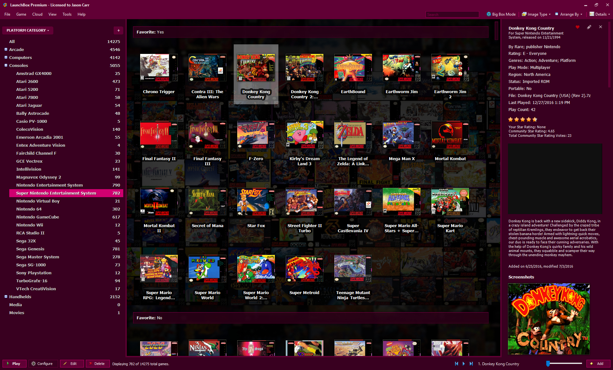This screenshot has height=370, width=613.
Task: Open the Help menu
Action: click(x=81, y=14)
